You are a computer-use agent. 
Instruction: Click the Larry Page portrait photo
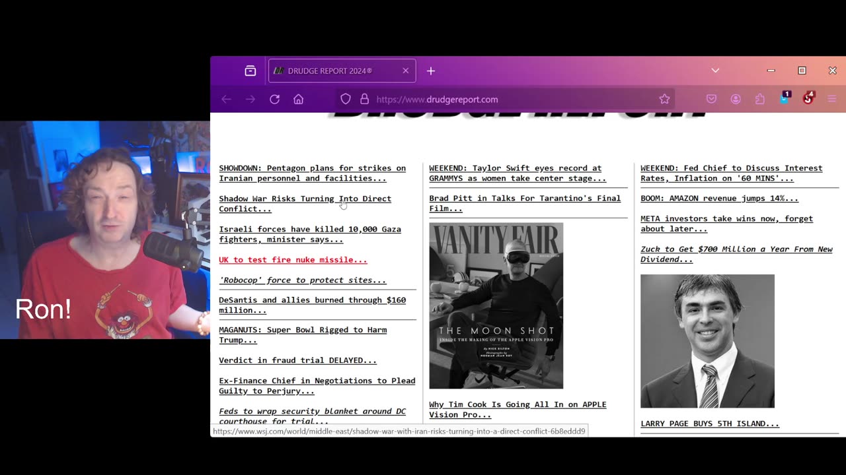707,341
